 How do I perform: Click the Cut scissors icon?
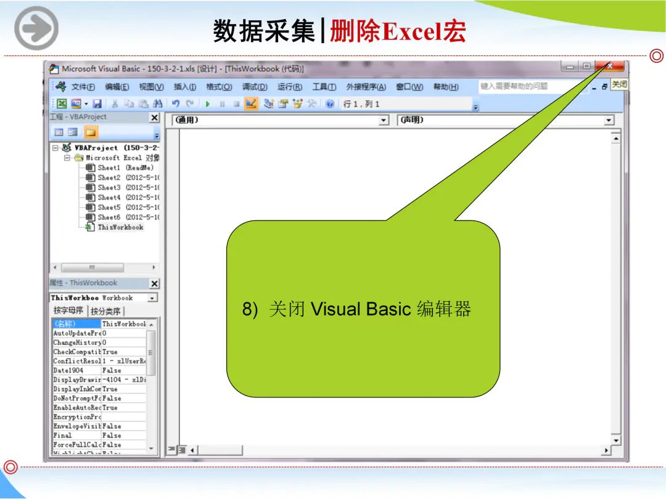tap(115, 103)
